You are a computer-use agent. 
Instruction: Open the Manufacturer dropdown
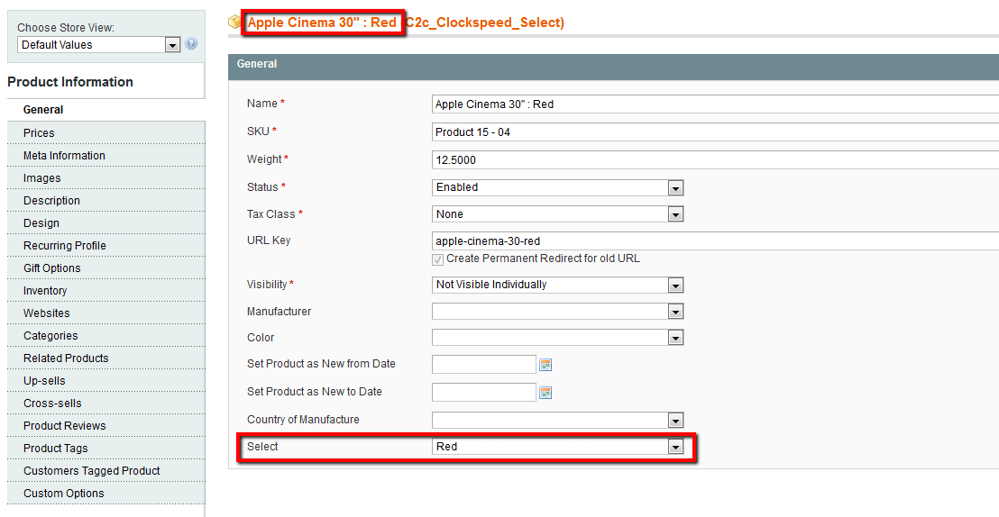[557, 312]
